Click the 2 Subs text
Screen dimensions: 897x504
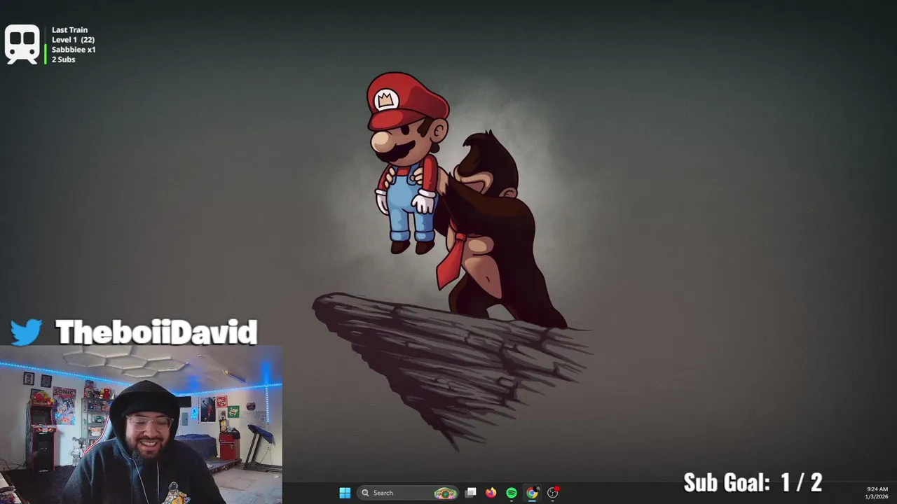pos(63,59)
